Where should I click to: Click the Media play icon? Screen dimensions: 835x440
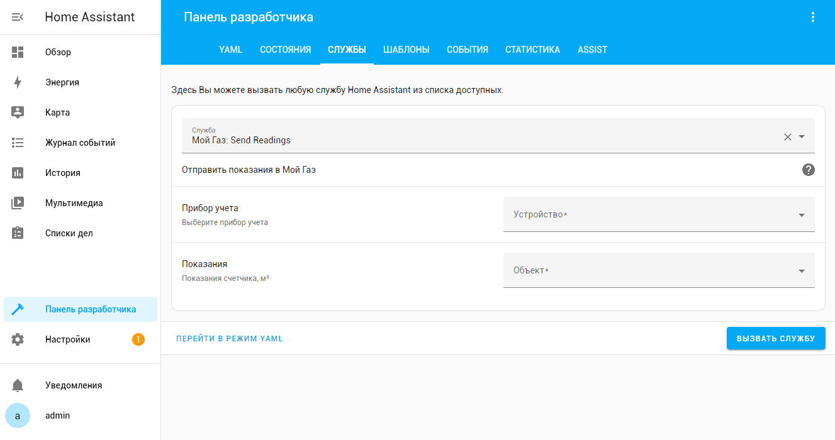18,203
